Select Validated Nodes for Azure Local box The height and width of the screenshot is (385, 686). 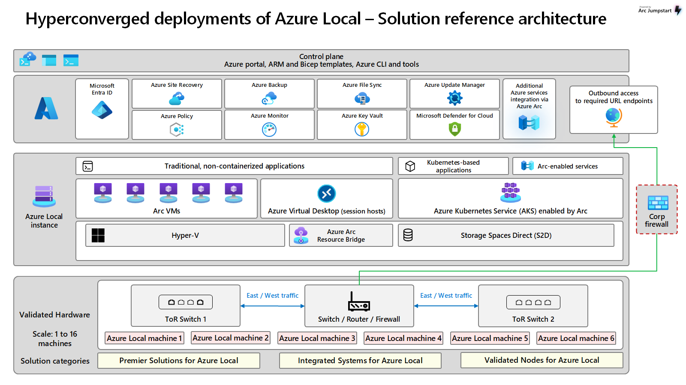point(542,360)
